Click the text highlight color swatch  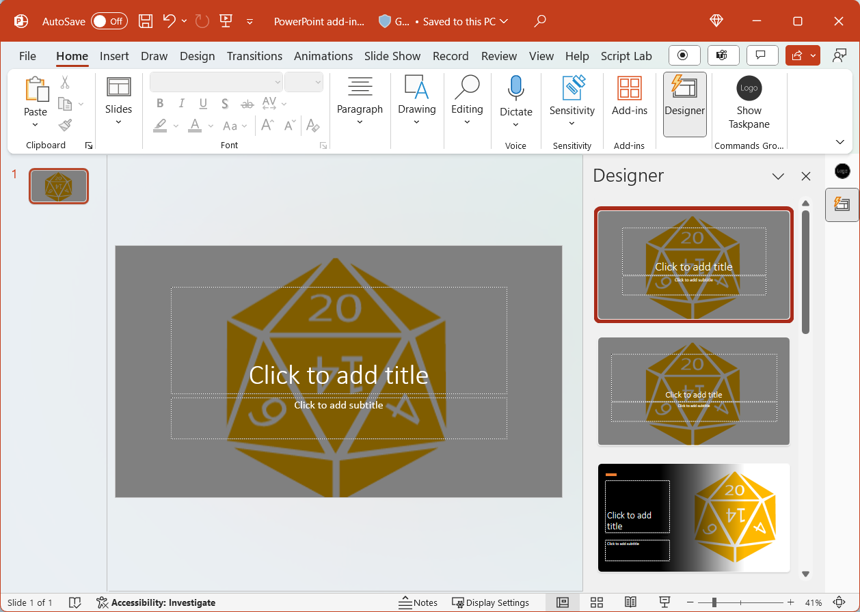160,126
